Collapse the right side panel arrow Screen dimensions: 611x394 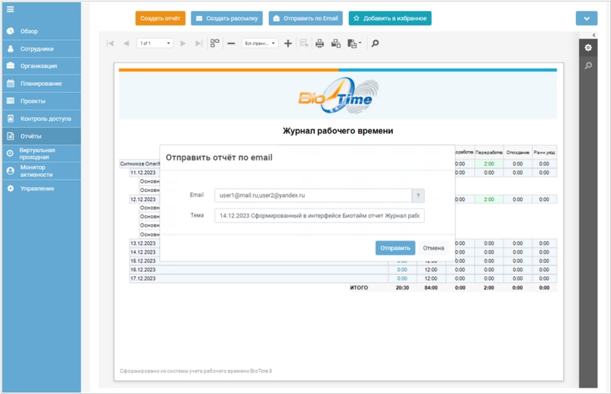coord(595,35)
